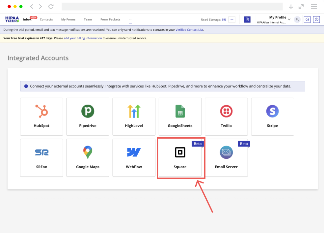Image resolution: width=324 pixels, height=233 pixels.
Task: Follow the Verified Contact List link
Action: [x=189, y=30]
